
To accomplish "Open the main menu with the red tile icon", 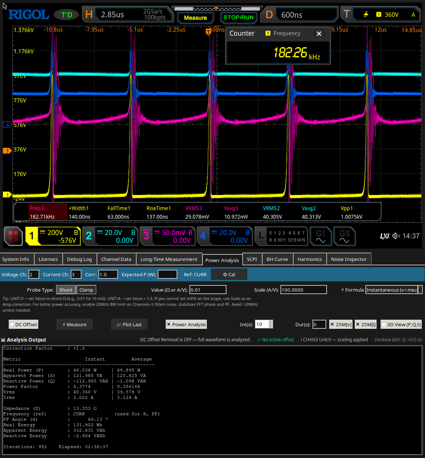I will [x=13, y=236].
